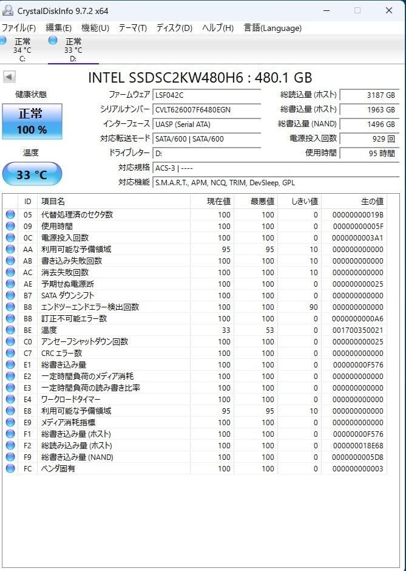This screenshot has height=571, width=406.
Task: Click the CrystalDiskInfo app icon in title bar
Action: (7, 10)
